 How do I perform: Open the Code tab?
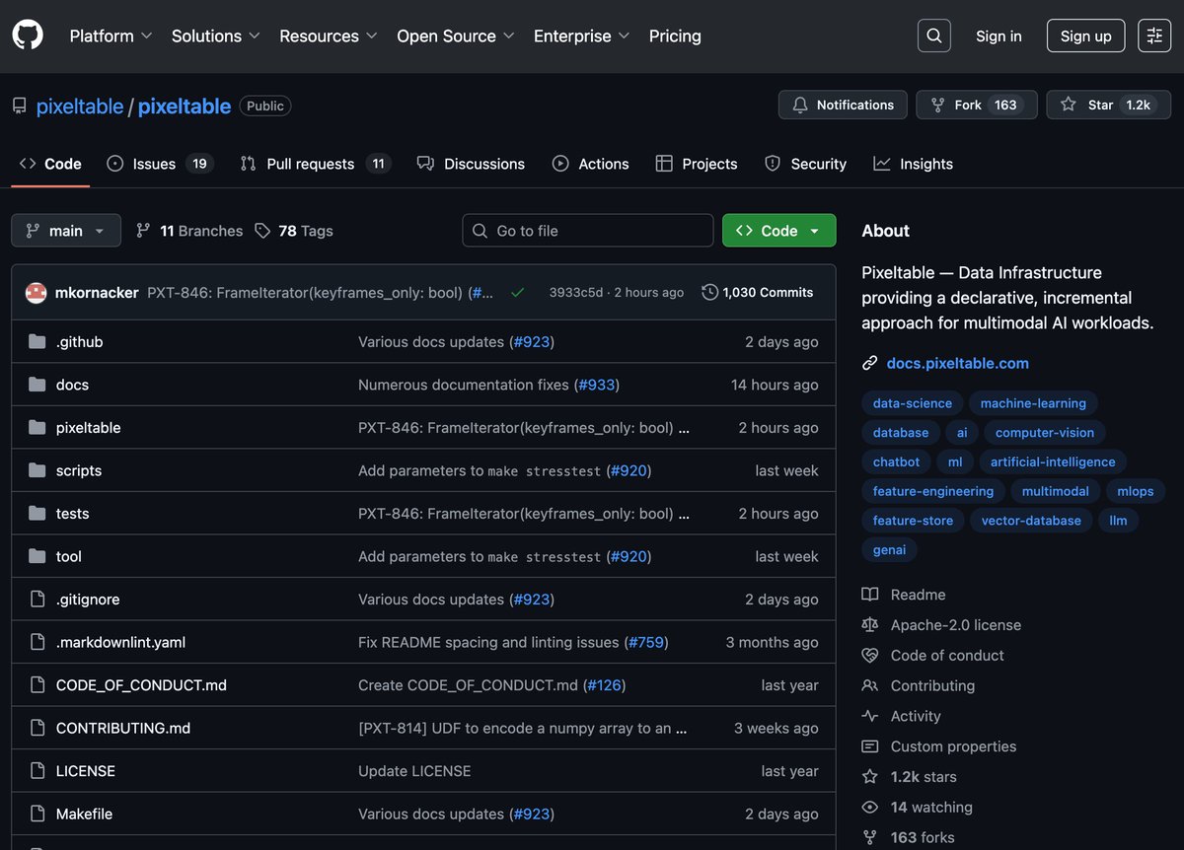tap(50, 164)
